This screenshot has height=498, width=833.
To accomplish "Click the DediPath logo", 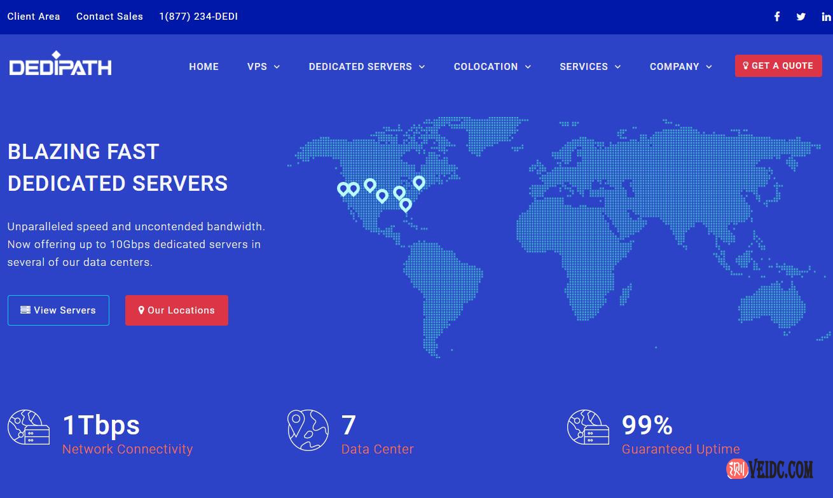I will [60, 65].
